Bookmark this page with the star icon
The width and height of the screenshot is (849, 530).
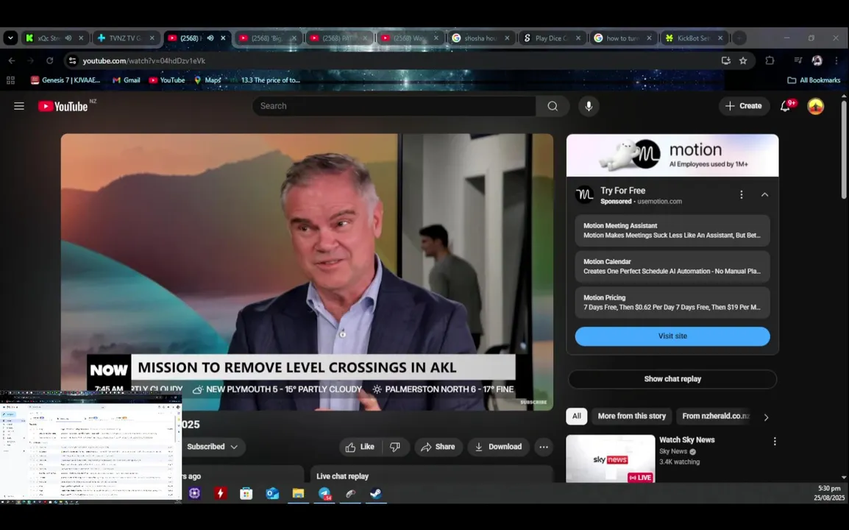click(743, 60)
